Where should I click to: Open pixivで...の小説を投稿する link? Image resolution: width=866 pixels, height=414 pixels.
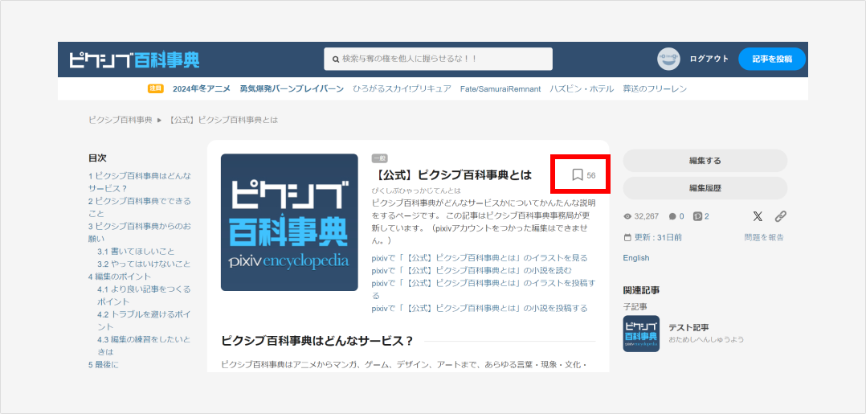click(480, 308)
